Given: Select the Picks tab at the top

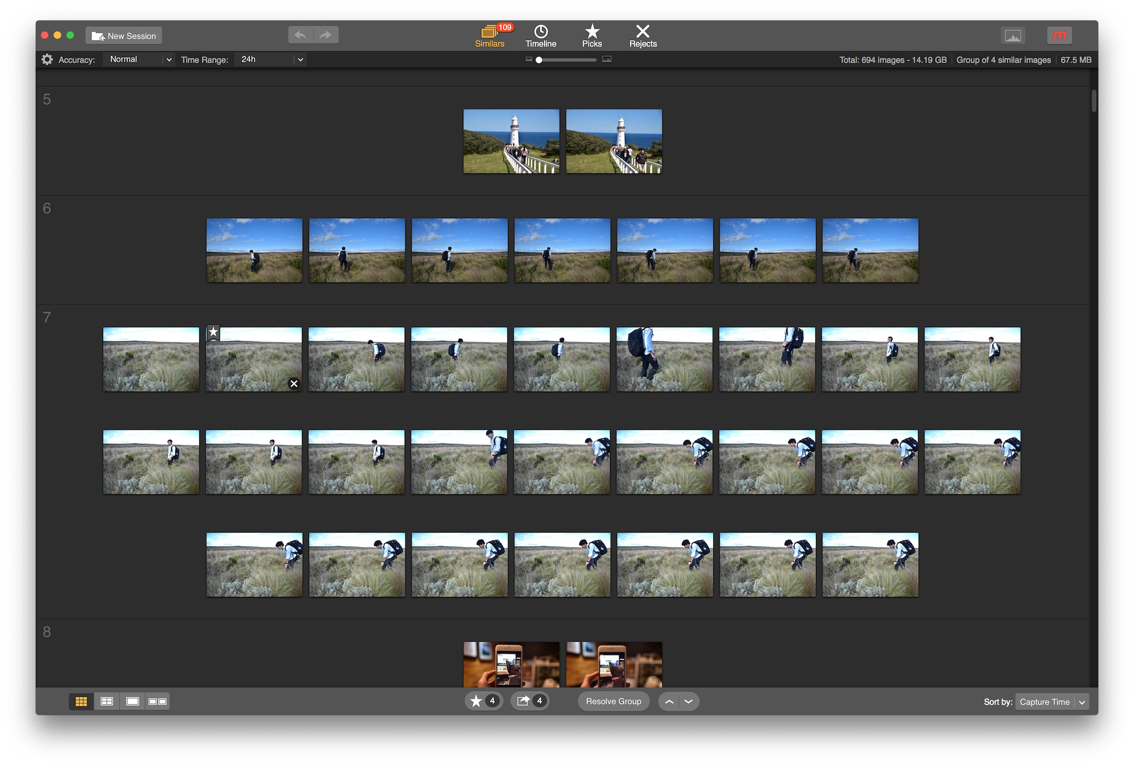Looking at the screenshot, I should tap(592, 35).
